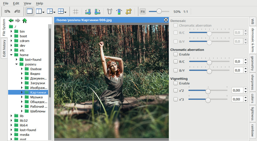Select the Osoboe folder

coord(36,69)
